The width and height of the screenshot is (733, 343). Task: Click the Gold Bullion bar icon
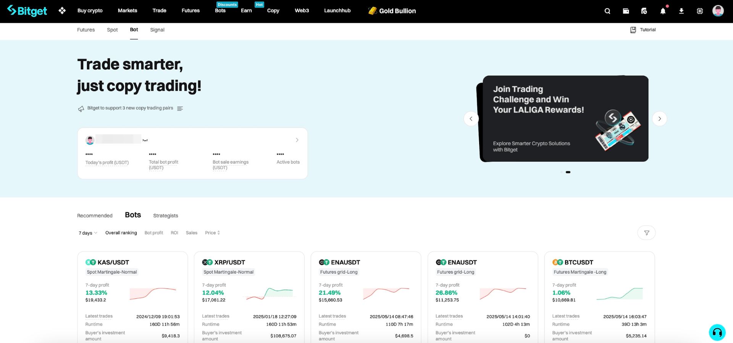[x=372, y=11]
